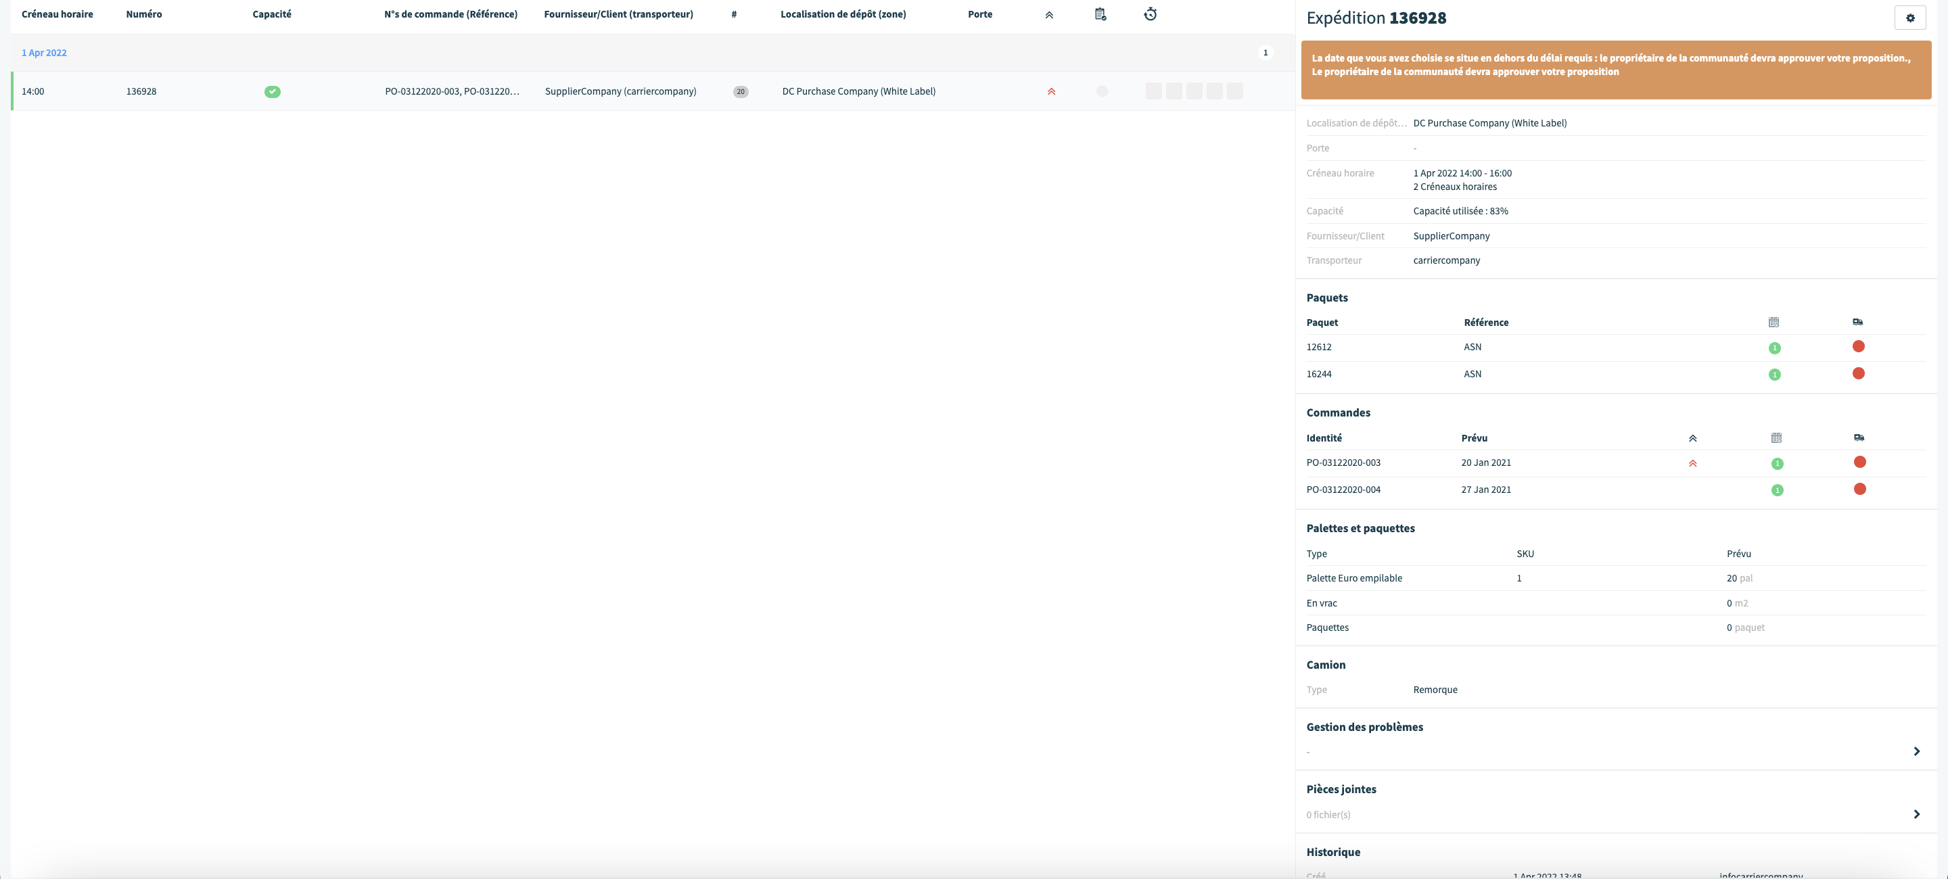Viewport: 1948px width, 879px height.
Task: Click order references PO-03122020-003, PO-031220…
Action: tap(453, 91)
